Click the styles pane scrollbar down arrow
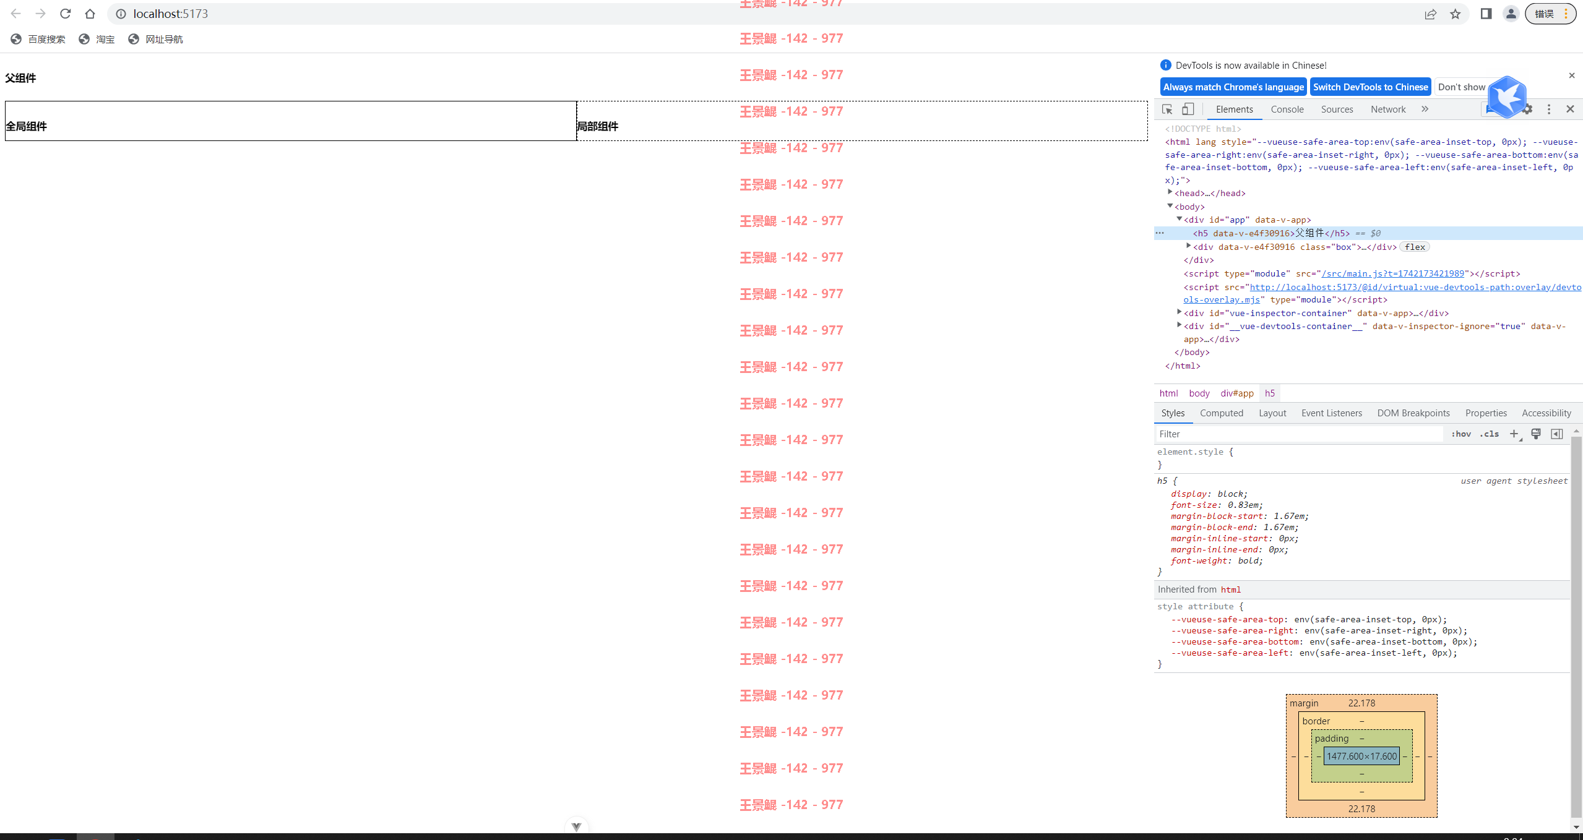Viewport: 1583px width, 840px height. tap(1576, 827)
